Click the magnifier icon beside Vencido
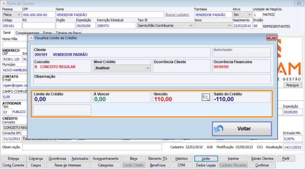 (x=205, y=97)
